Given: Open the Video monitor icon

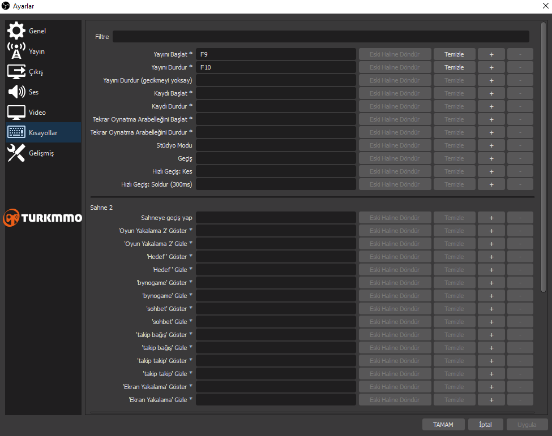Looking at the screenshot, I should 16,112.
